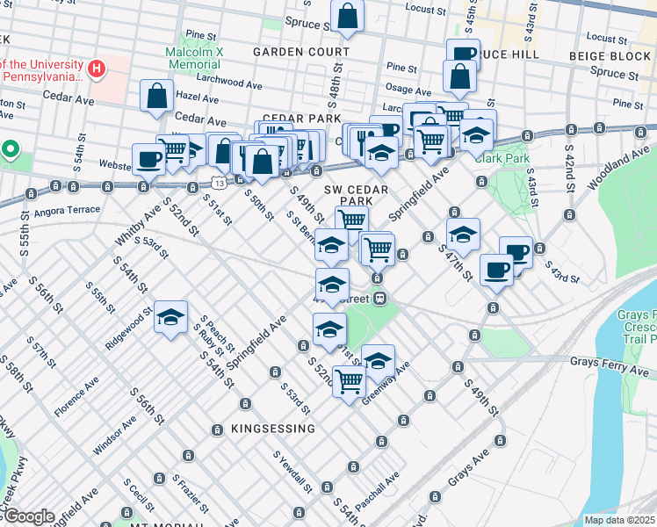This screenshot has height=527, width=657.
Task: Select the shopping bag marker near Hazel Ave
Action: pyautogui.click(x=156, y=97)
